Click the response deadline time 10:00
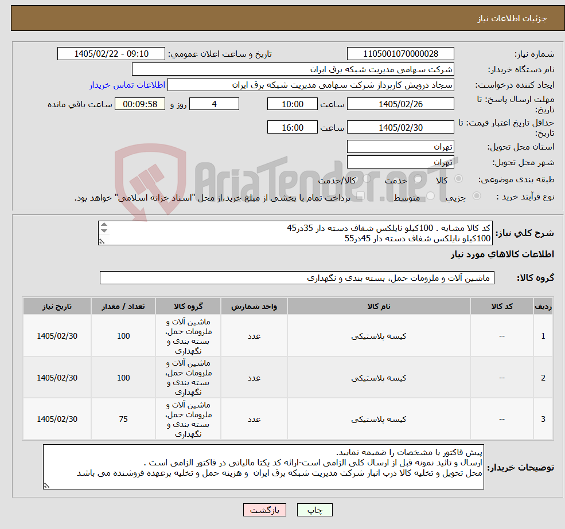Image resolution: width=565 pixels, height=529 pixels. point(292,104)
